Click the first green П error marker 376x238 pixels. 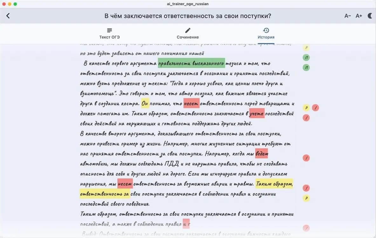306,57
